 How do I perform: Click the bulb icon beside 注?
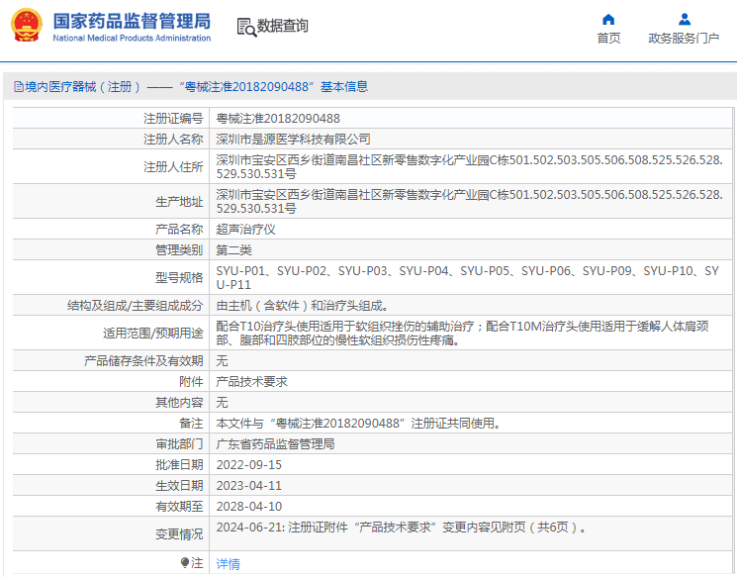click(185, 562)
